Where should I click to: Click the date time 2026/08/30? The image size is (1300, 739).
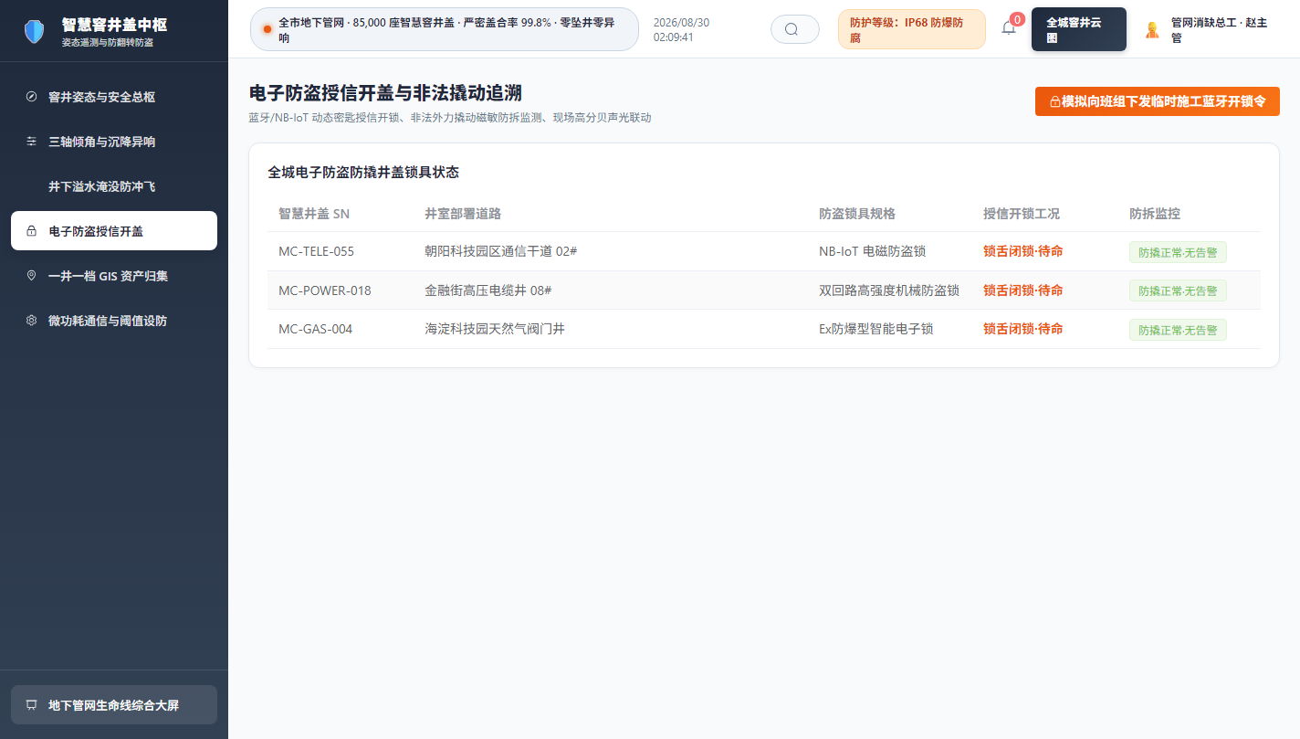(x=681, y=29)
